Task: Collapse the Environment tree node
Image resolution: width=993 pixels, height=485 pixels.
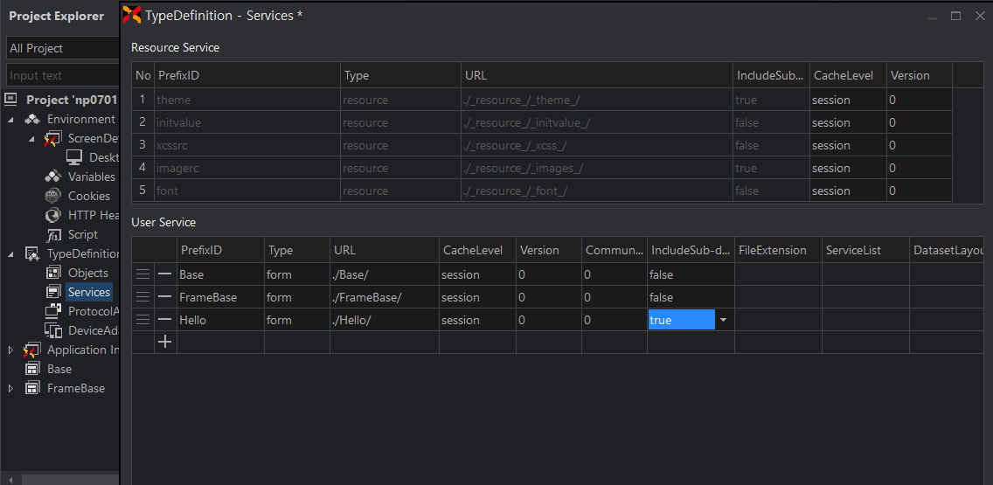Action: click(x=10, y=120)
